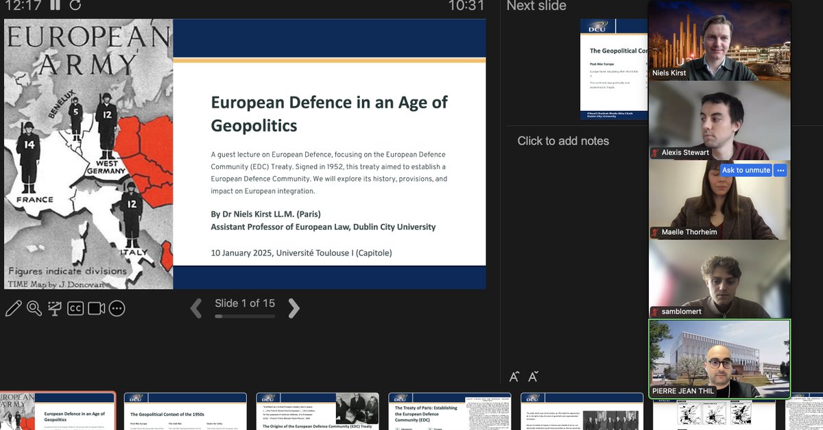The width and height of the screenshot is (823, 430).
Task: Go to the previous slide arrow
Action: (196, 308)
